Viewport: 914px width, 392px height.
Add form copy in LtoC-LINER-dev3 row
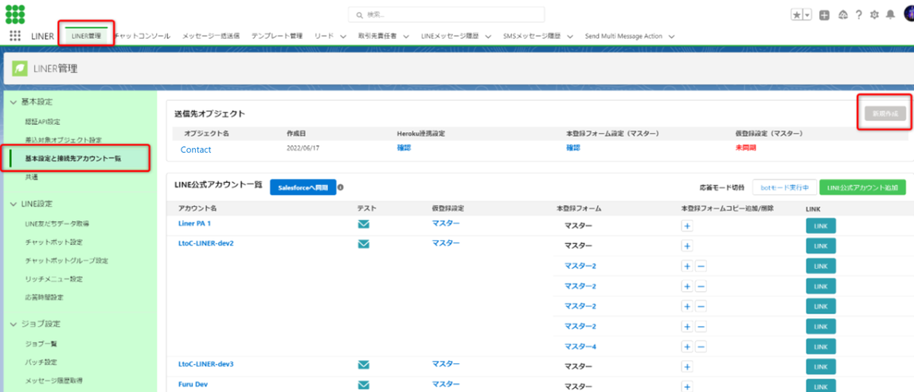pyautogui.click(x=686, y=367)
